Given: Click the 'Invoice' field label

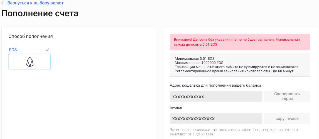Looking at the screenshot, I should [x=176, y=108].
